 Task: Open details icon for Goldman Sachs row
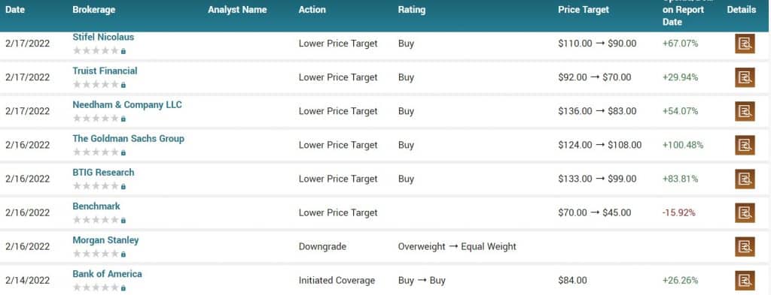pos(745,145)
